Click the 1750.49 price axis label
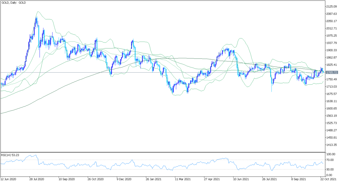Image resolution: width=341 pixels, height=182 pixels. [x=331, y=79]
